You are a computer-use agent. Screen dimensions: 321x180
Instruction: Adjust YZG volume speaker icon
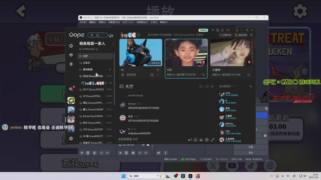click(x=203, y=75)
